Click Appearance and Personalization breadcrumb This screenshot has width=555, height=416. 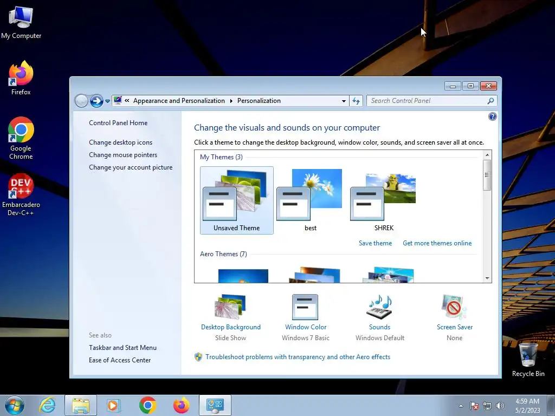pyautogui.click(x=179, y=101)
